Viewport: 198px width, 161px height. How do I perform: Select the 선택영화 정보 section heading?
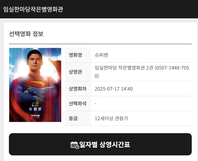coord(26,34)
